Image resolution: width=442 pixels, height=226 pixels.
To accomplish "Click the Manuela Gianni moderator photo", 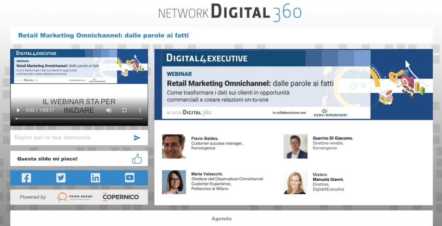I will 295,182.
